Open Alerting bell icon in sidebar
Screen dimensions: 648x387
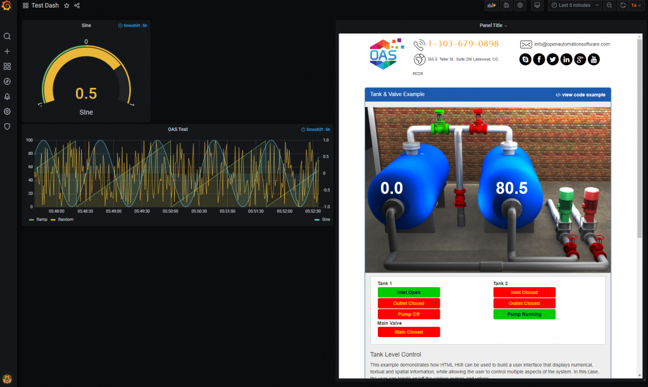(x=8, y=97)
